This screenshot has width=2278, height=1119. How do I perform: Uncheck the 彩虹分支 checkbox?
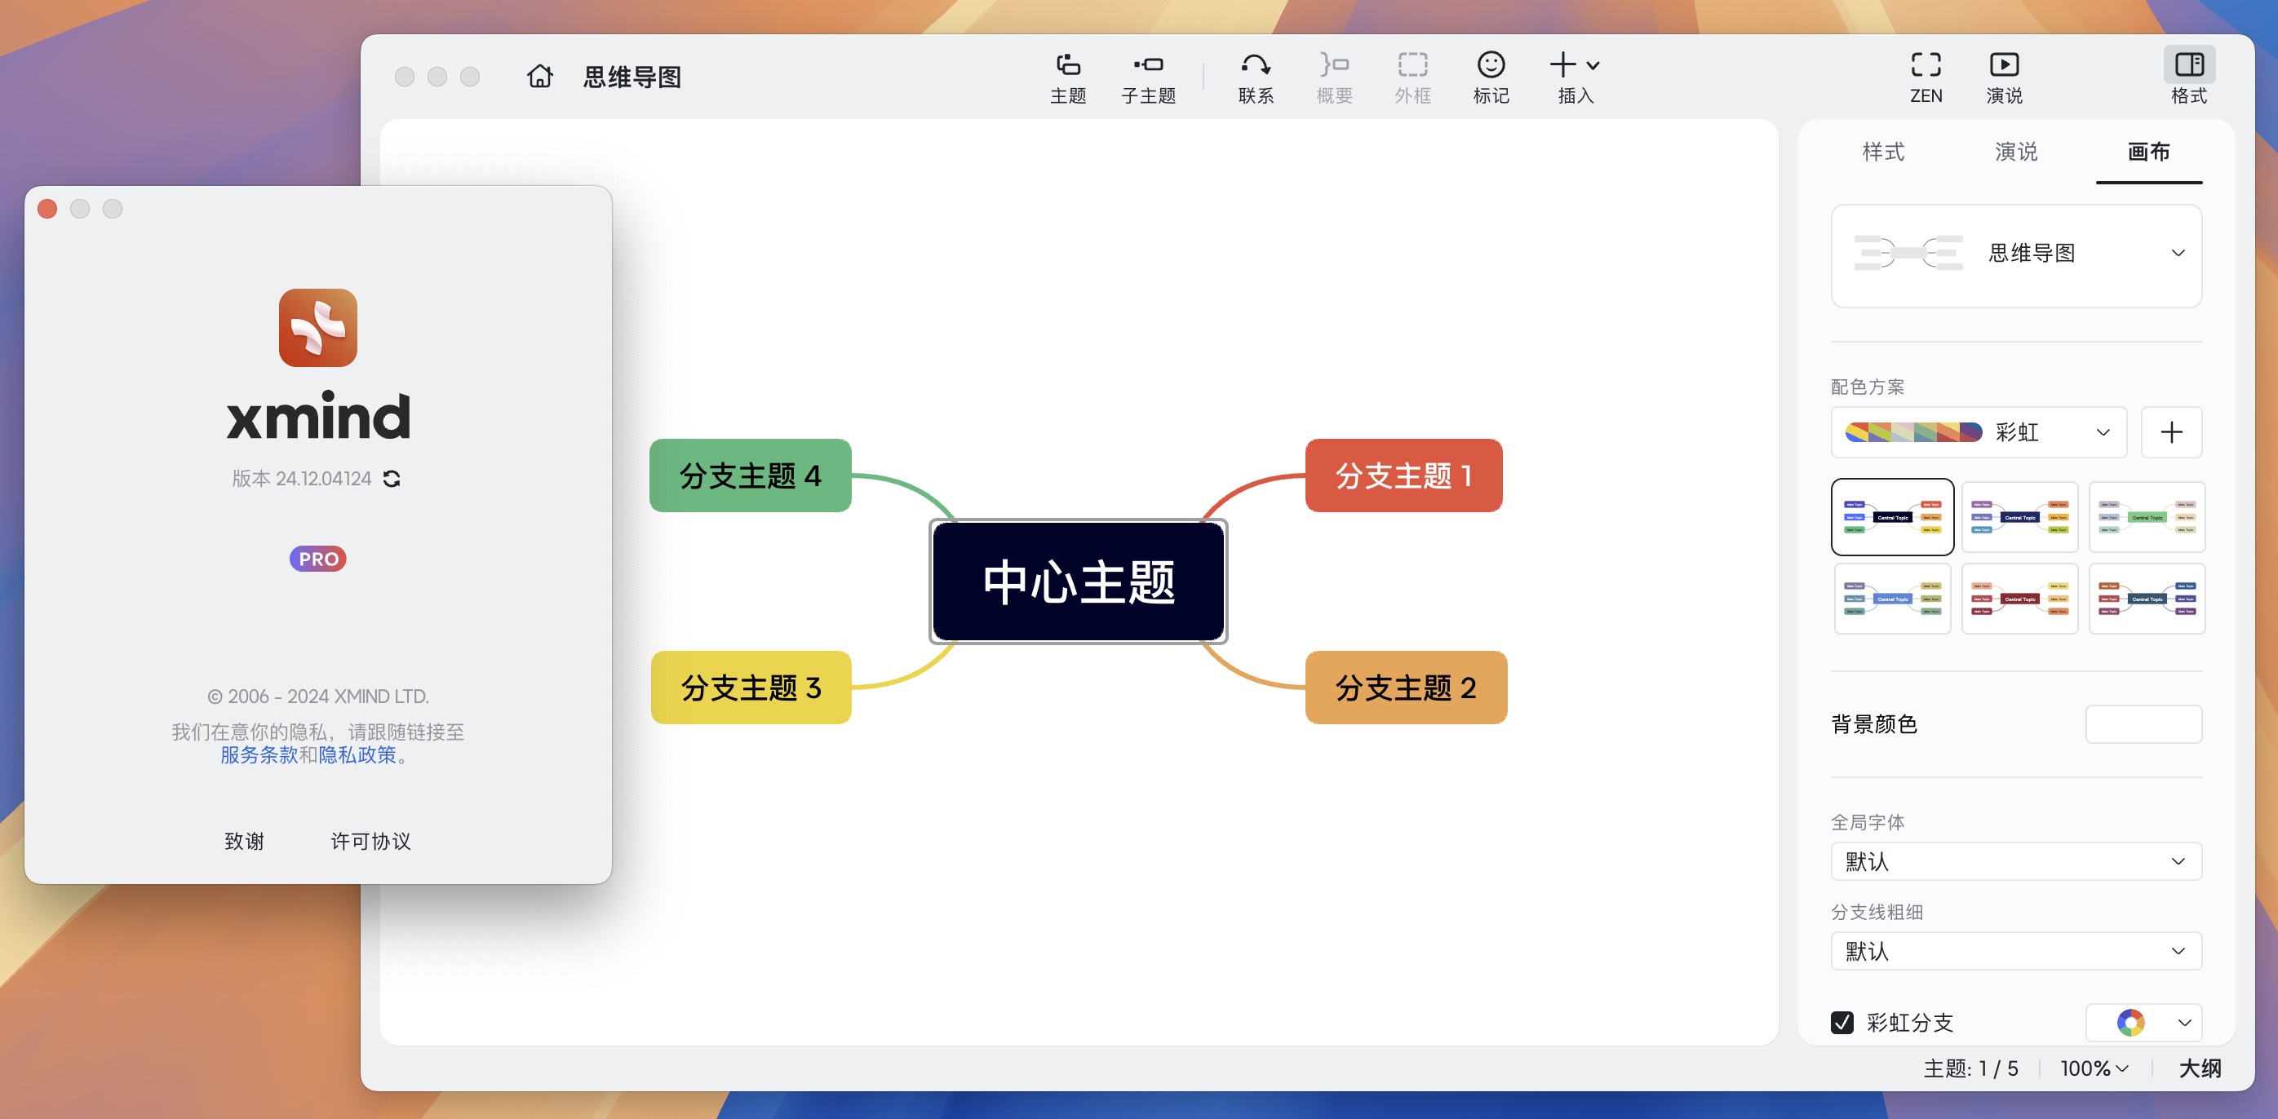(x=1841, y=1023)
